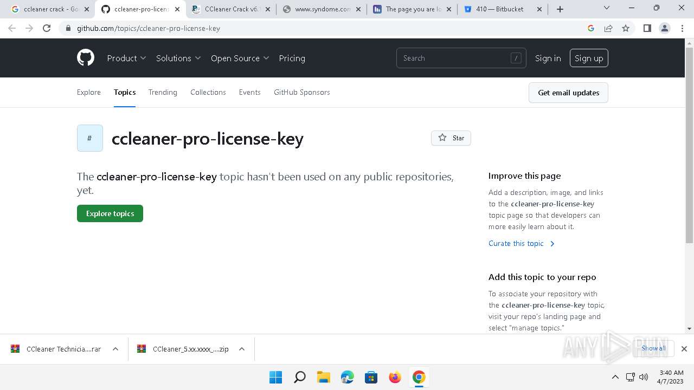
Task: Open the Pricing page
Action: pos(292,58)
